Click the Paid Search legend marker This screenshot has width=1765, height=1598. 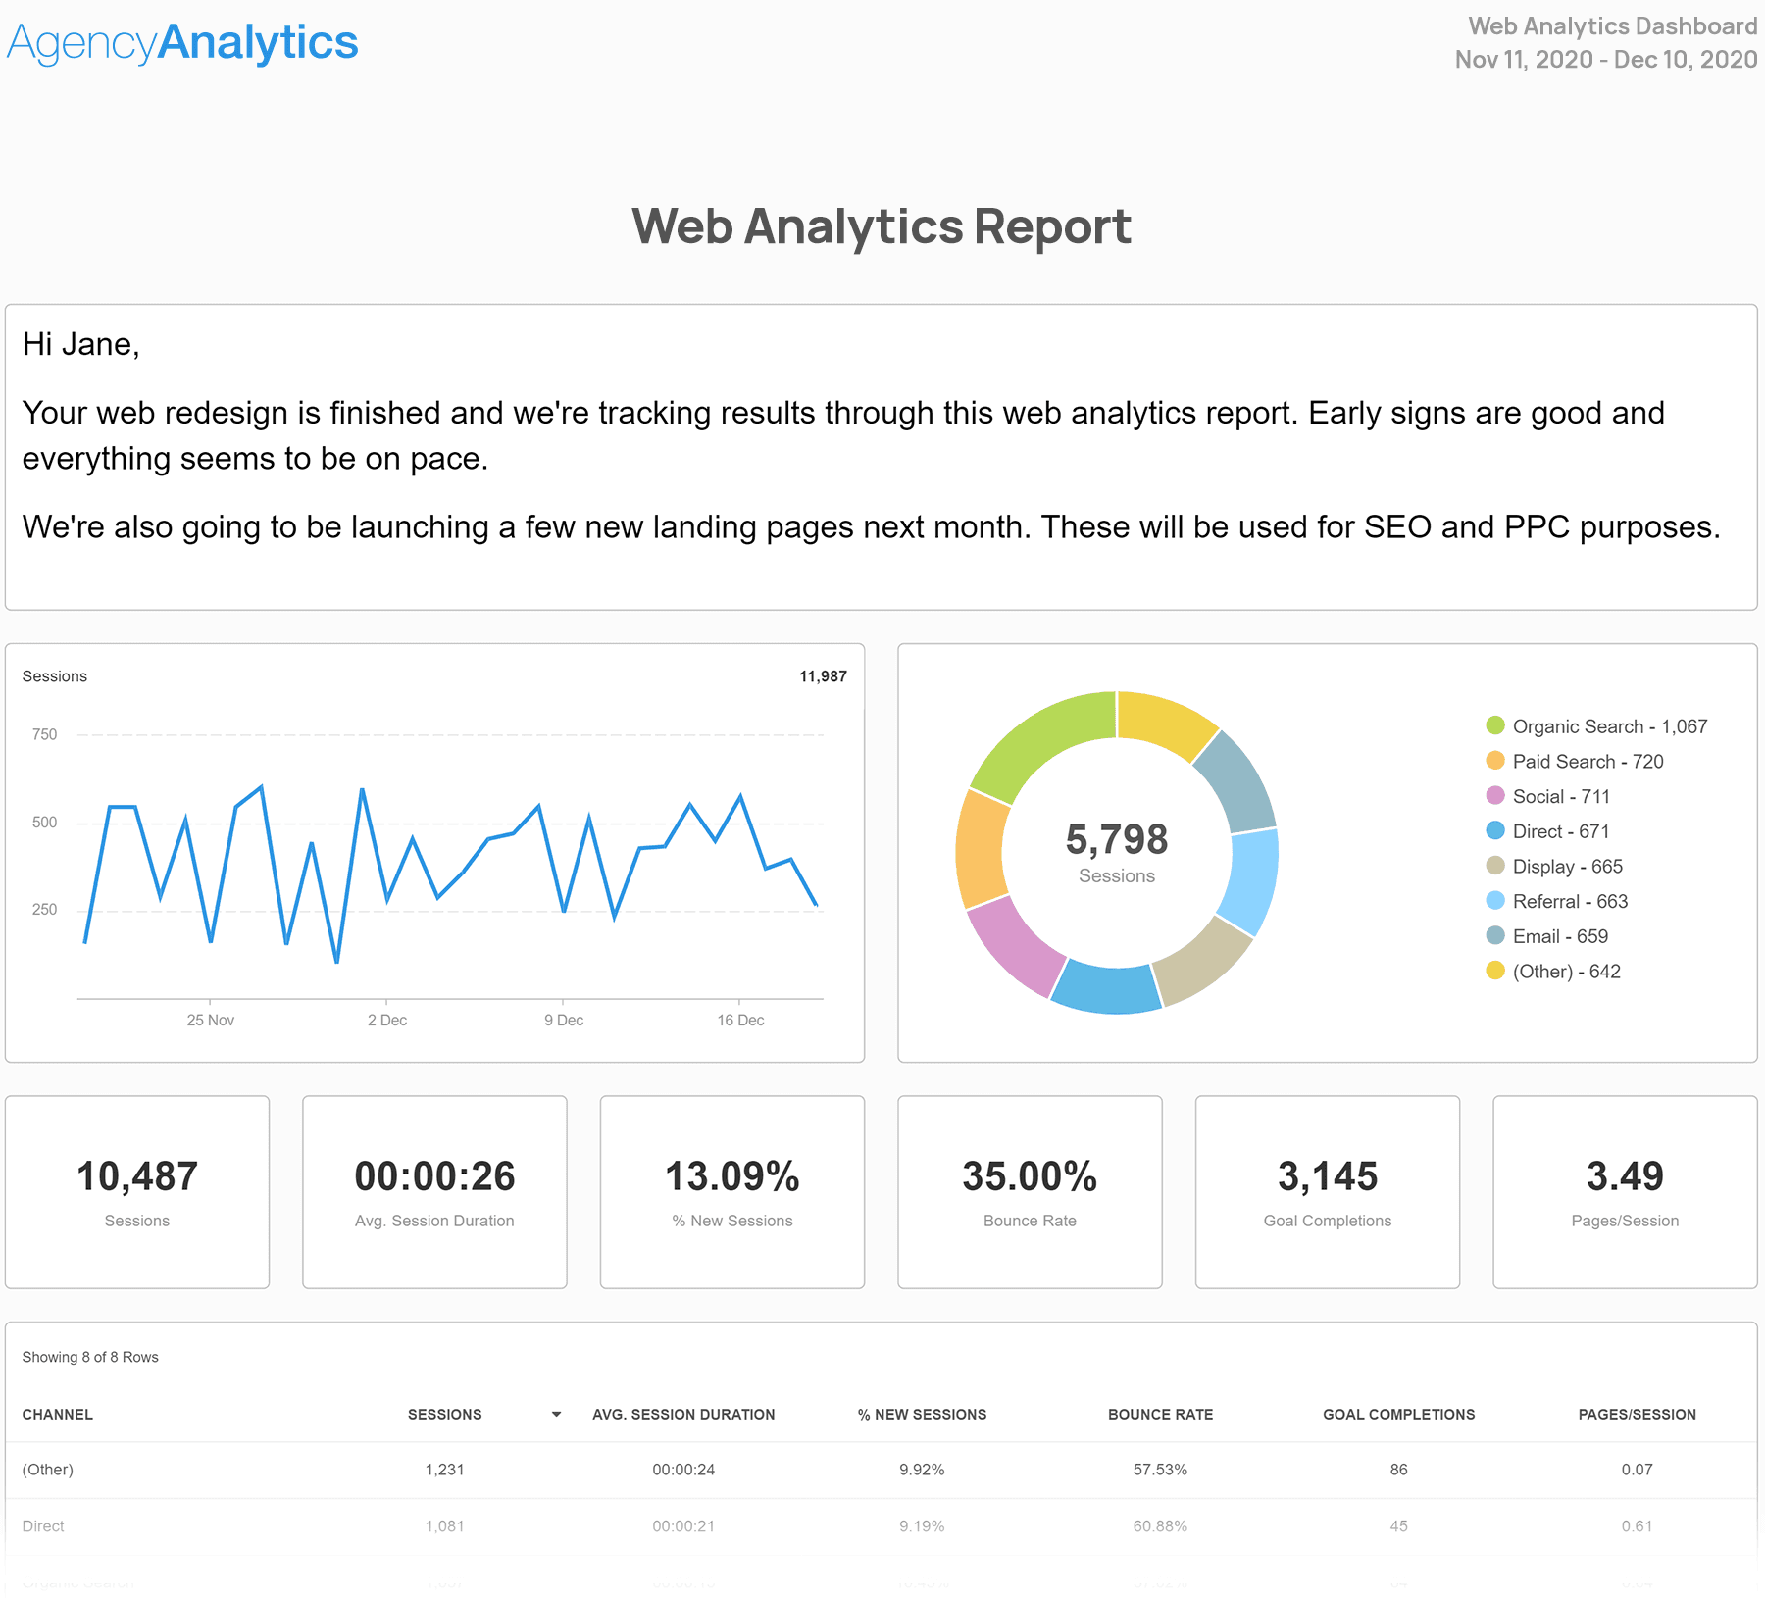pyautogui.click(x=1494, y=761)
